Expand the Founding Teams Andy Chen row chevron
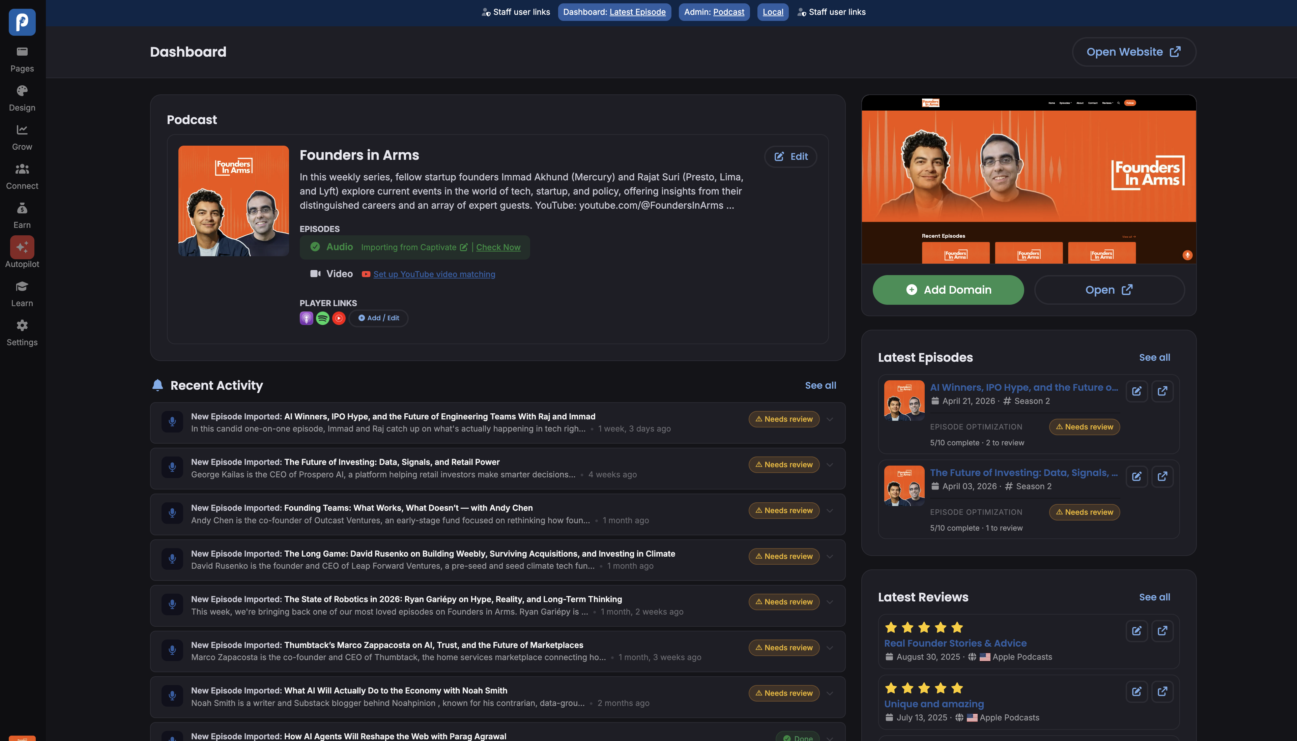The image size is (1297, 741). coord(830,510)
